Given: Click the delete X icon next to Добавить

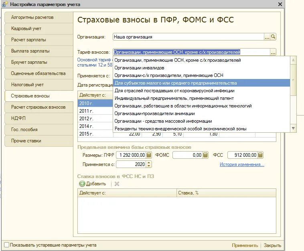Looking at the screenshot, I should click(x=117, y=184).
